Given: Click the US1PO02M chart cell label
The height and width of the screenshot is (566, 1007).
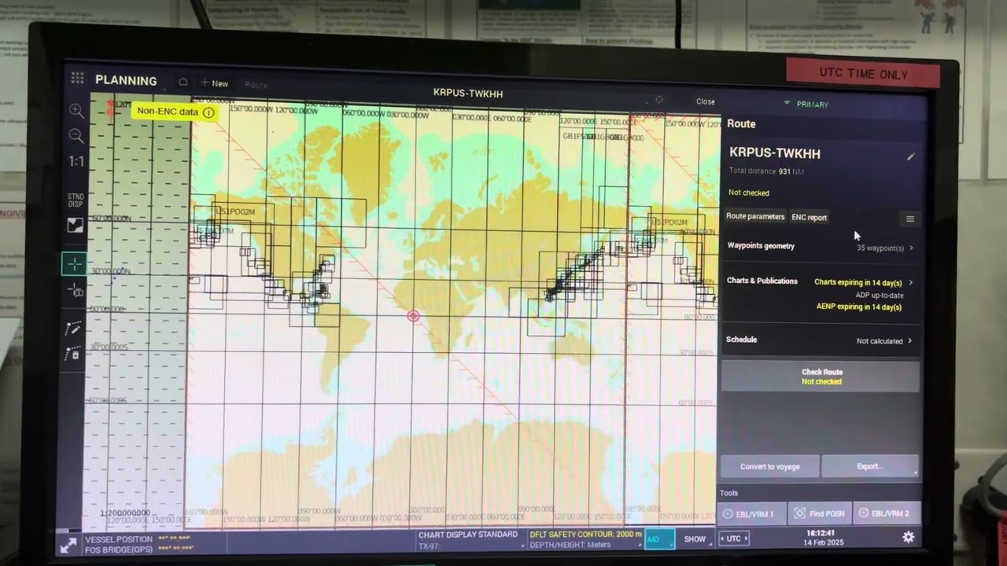Looking at the screenshot, I should coord(235,211).
